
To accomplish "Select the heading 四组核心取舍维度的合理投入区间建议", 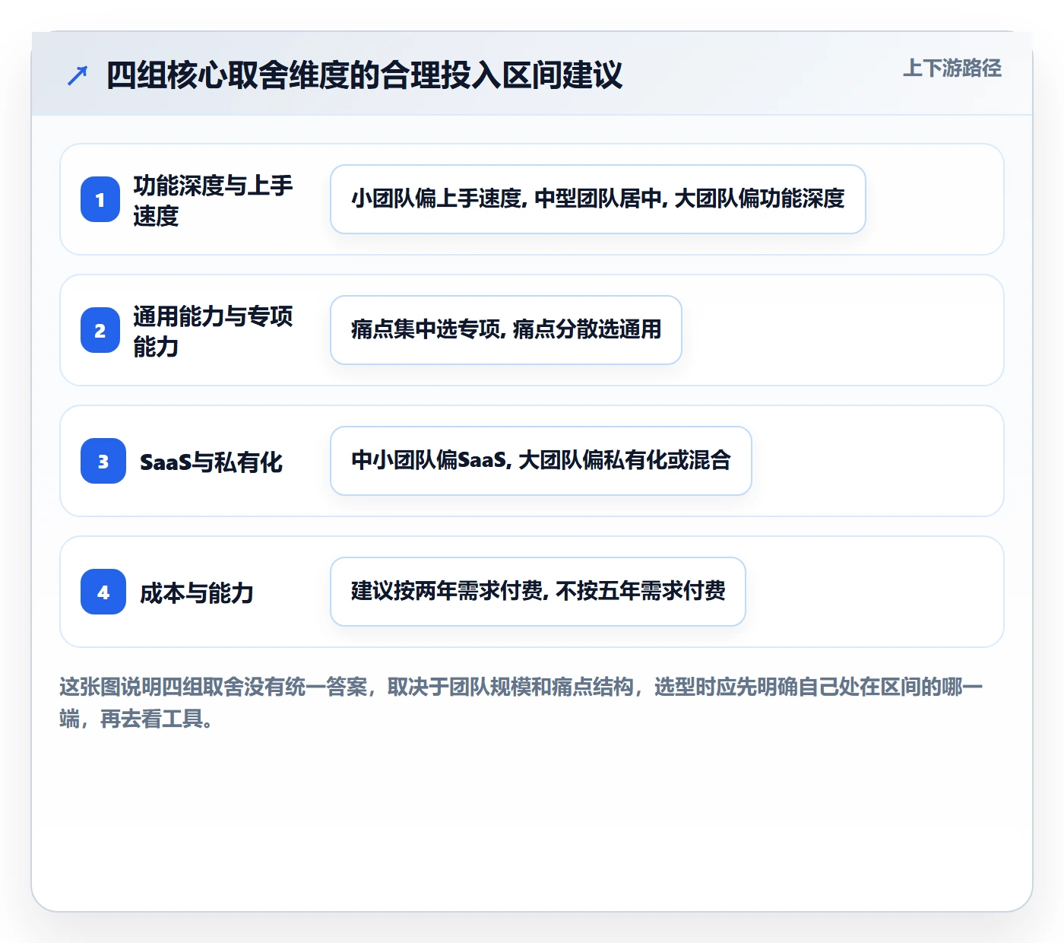I will coord(364,75).
